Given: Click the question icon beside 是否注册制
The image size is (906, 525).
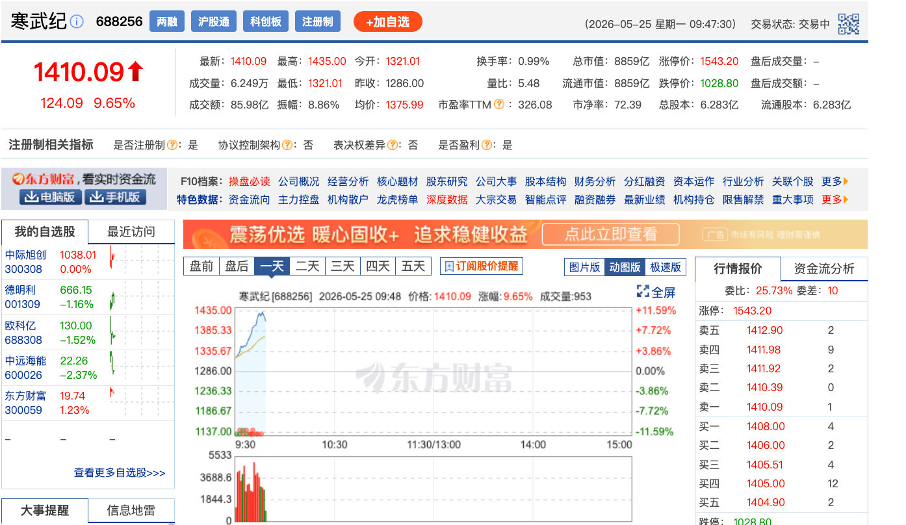Looking at the screenshot, I should [172, 145].
